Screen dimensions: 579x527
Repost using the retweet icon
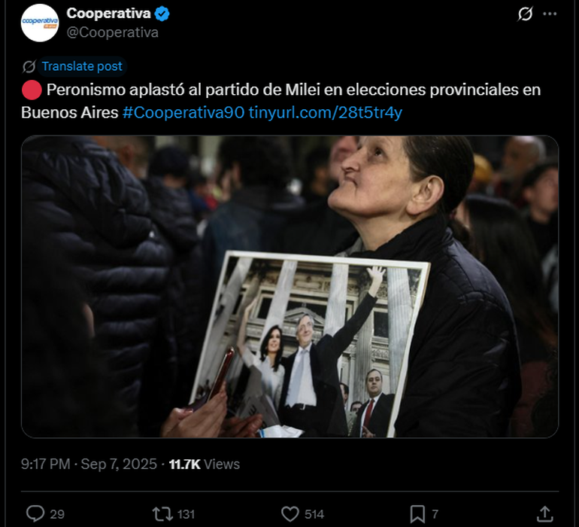click(162, 514)
